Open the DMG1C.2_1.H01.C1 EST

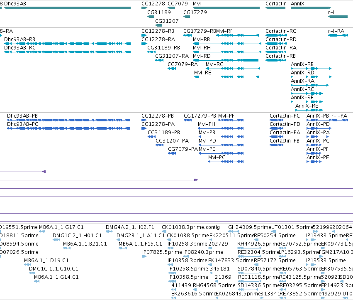(x=56, y=240)
